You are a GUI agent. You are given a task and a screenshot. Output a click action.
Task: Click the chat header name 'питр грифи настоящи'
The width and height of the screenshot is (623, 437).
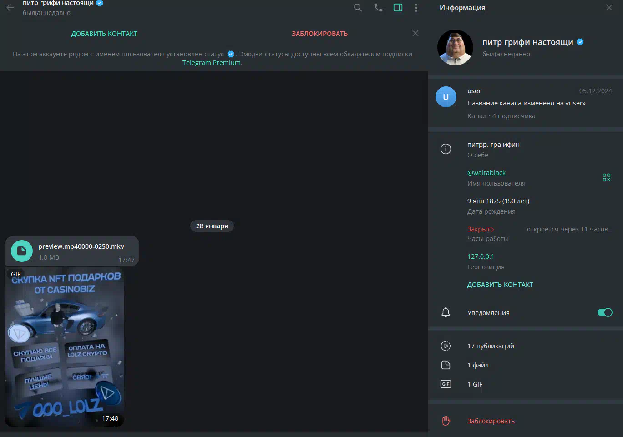click(x=58, y=3)
